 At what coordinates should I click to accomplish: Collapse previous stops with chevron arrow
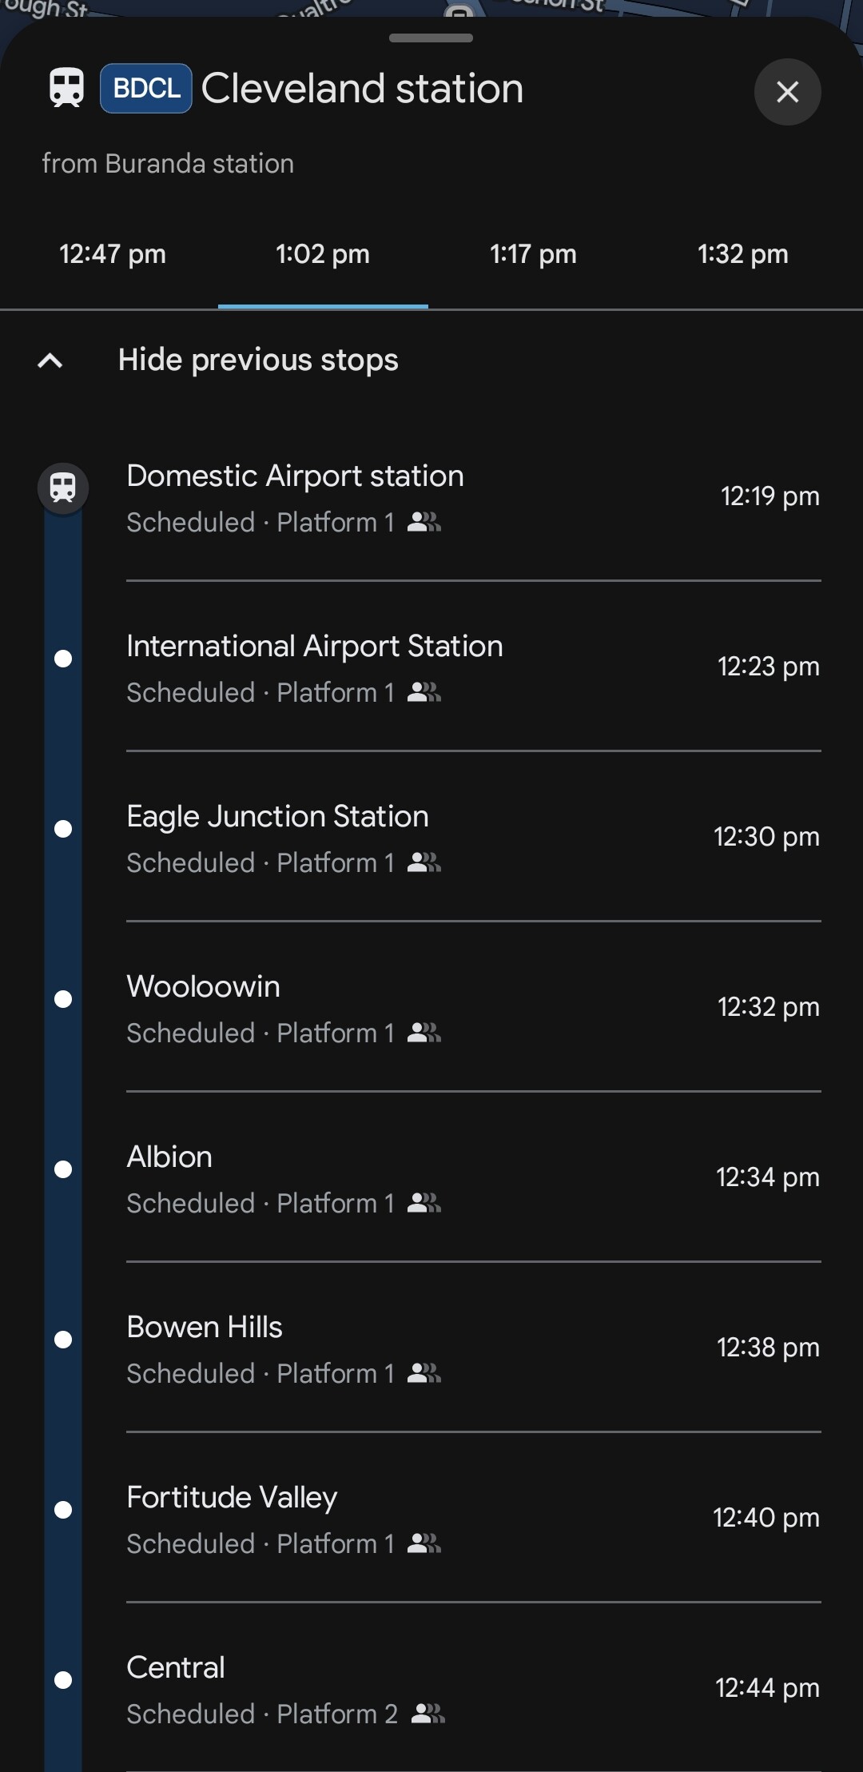[50, 360]
